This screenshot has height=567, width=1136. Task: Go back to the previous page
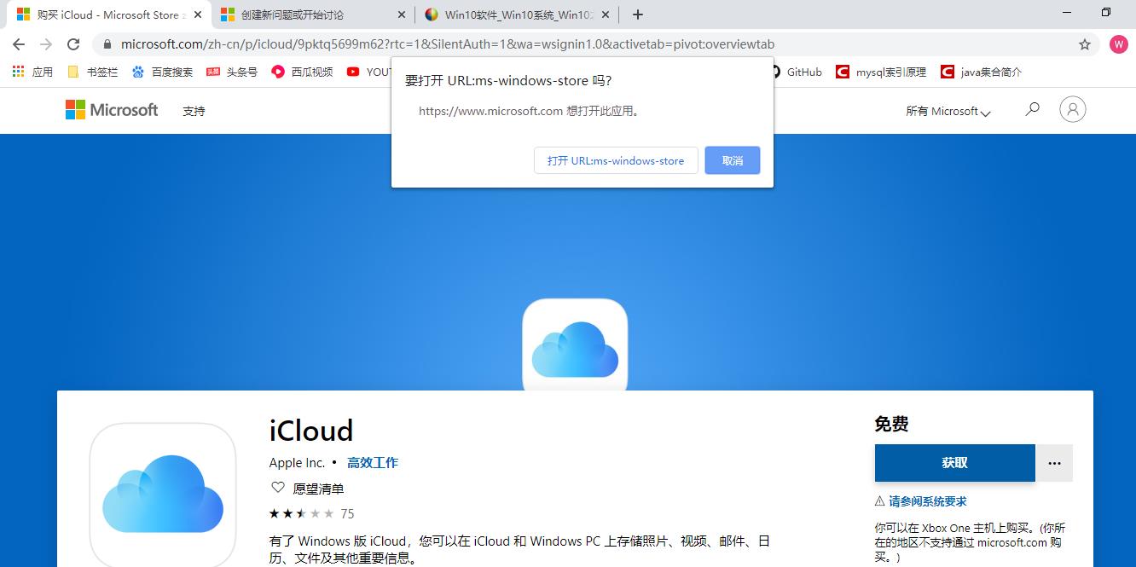point(19,44)
